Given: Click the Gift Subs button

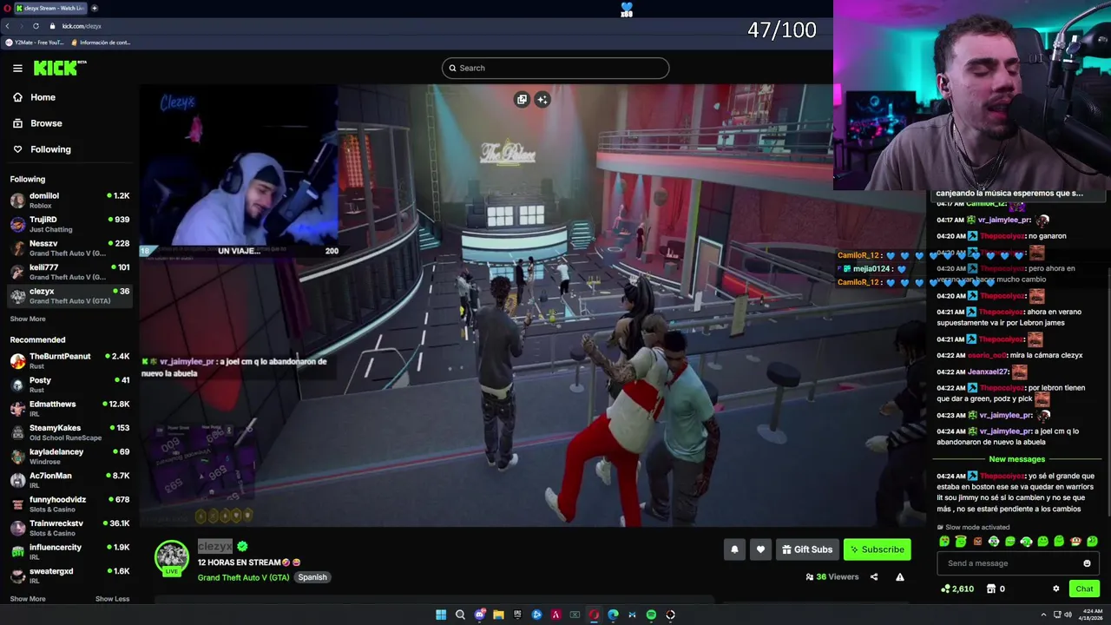Looking at the screenshot, I should (x=807, y=549).
